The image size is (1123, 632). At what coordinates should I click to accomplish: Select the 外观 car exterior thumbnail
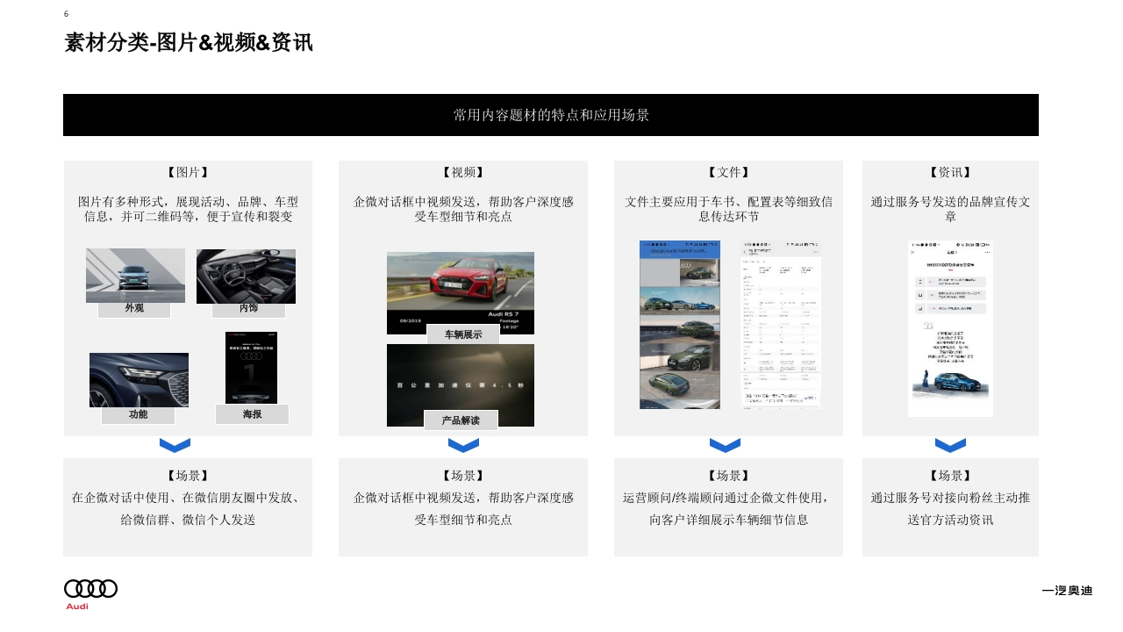(135, 275)
